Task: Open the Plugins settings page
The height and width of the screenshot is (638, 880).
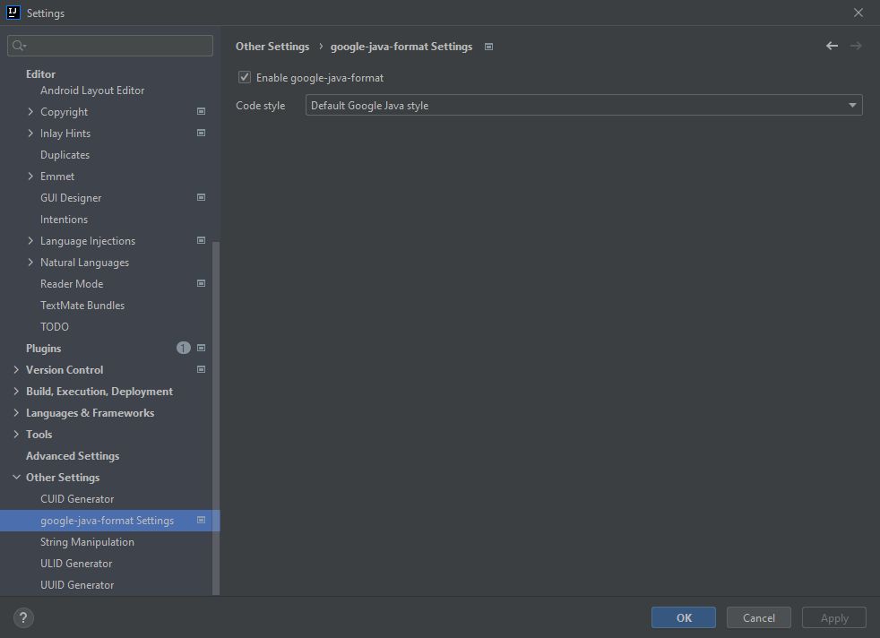Action: pos(43,349)
